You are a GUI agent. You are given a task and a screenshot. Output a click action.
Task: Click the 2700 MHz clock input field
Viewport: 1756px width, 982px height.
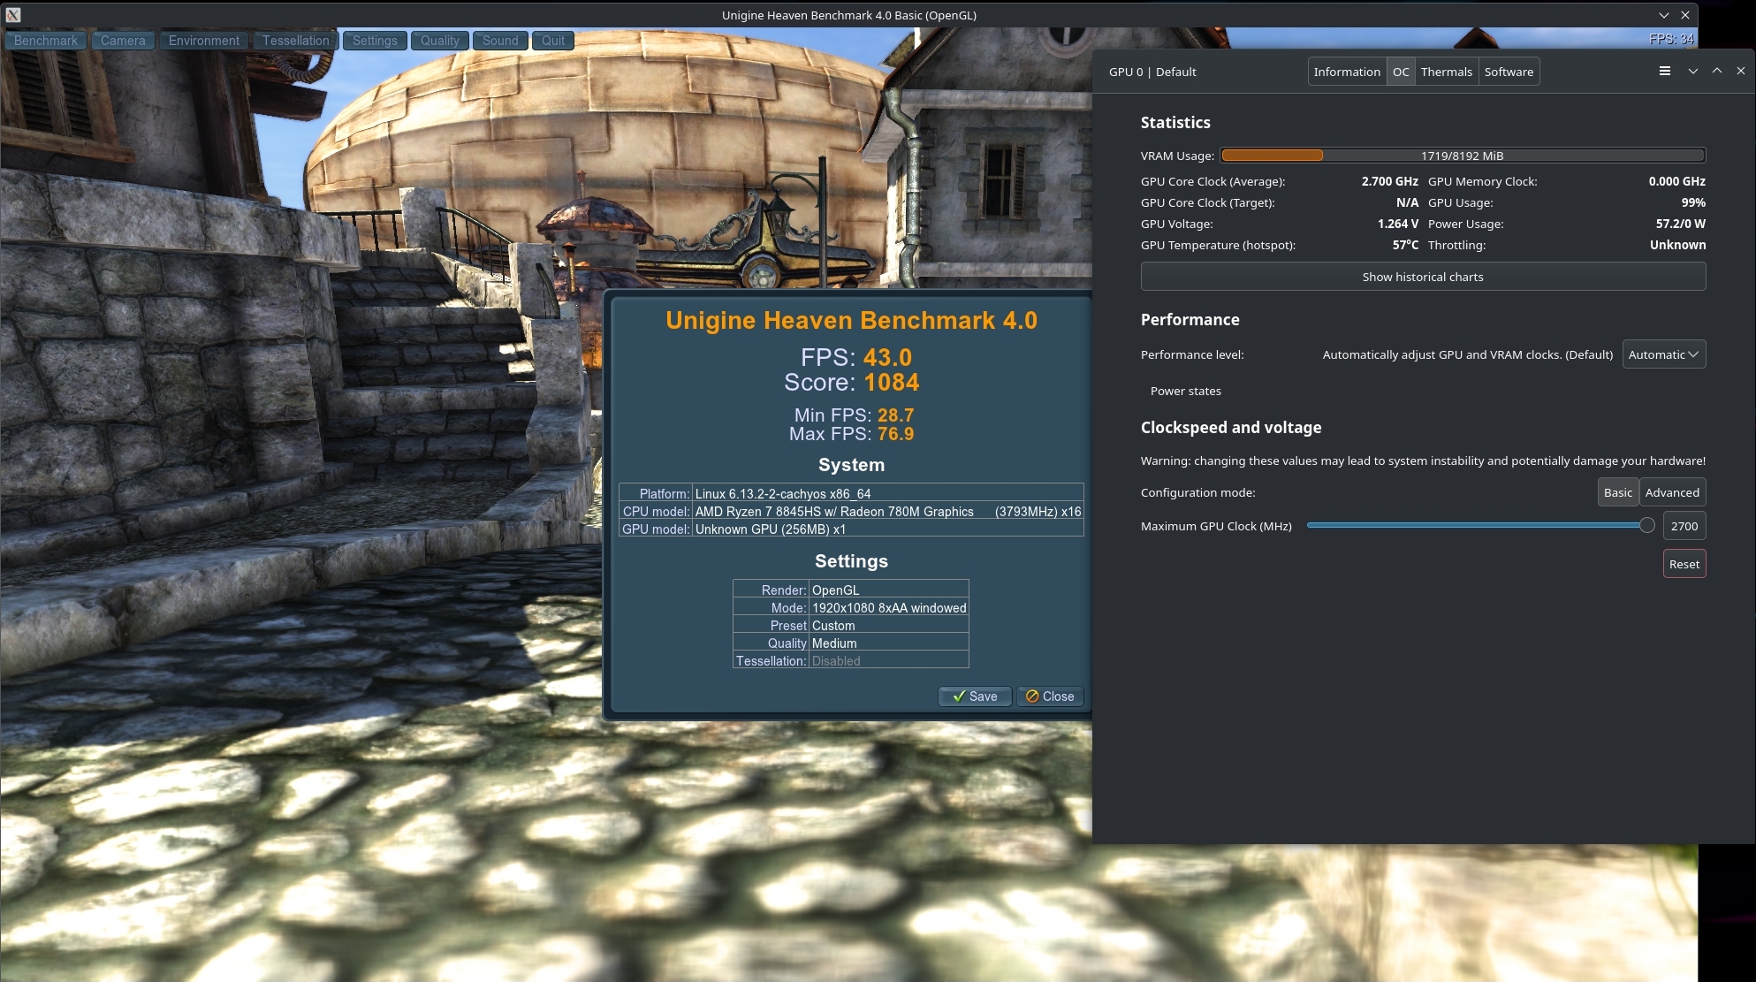coord(1684,526)
